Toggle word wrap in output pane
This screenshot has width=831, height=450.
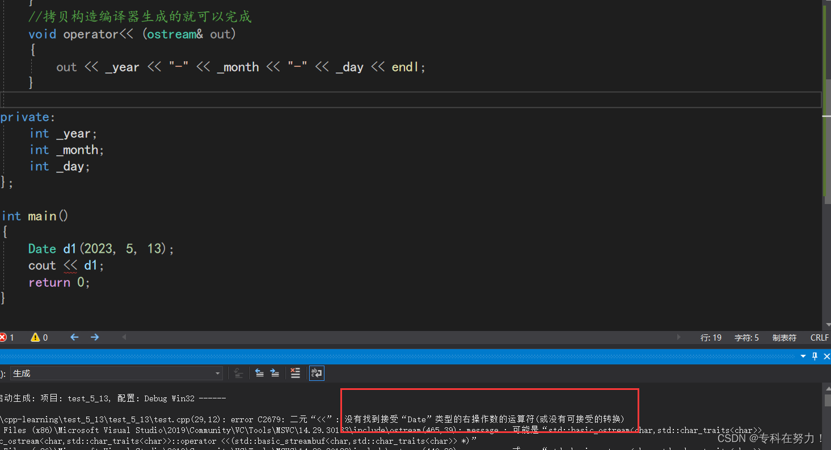pos(316,373)
